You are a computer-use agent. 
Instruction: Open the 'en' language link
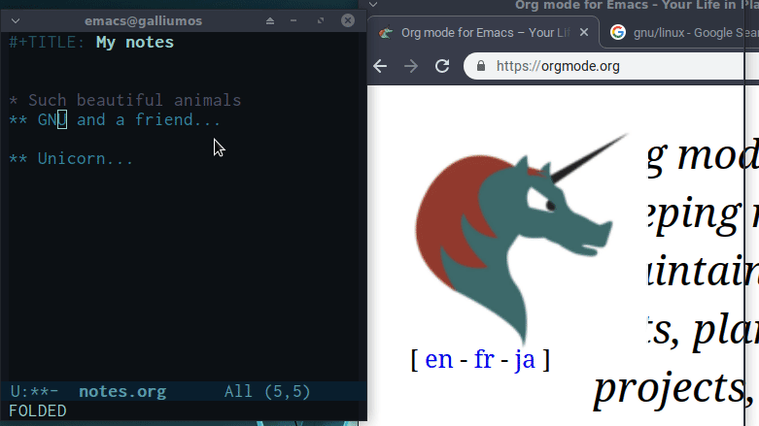pos(438,359)
